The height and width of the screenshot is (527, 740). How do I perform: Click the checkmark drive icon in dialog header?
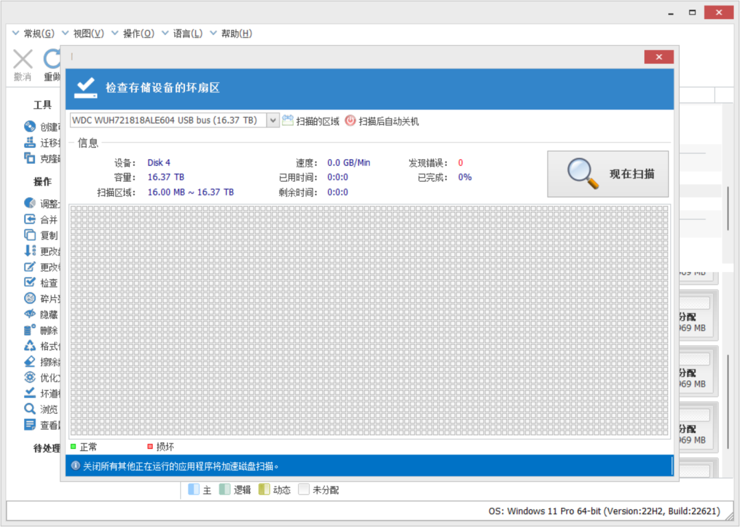86,88
